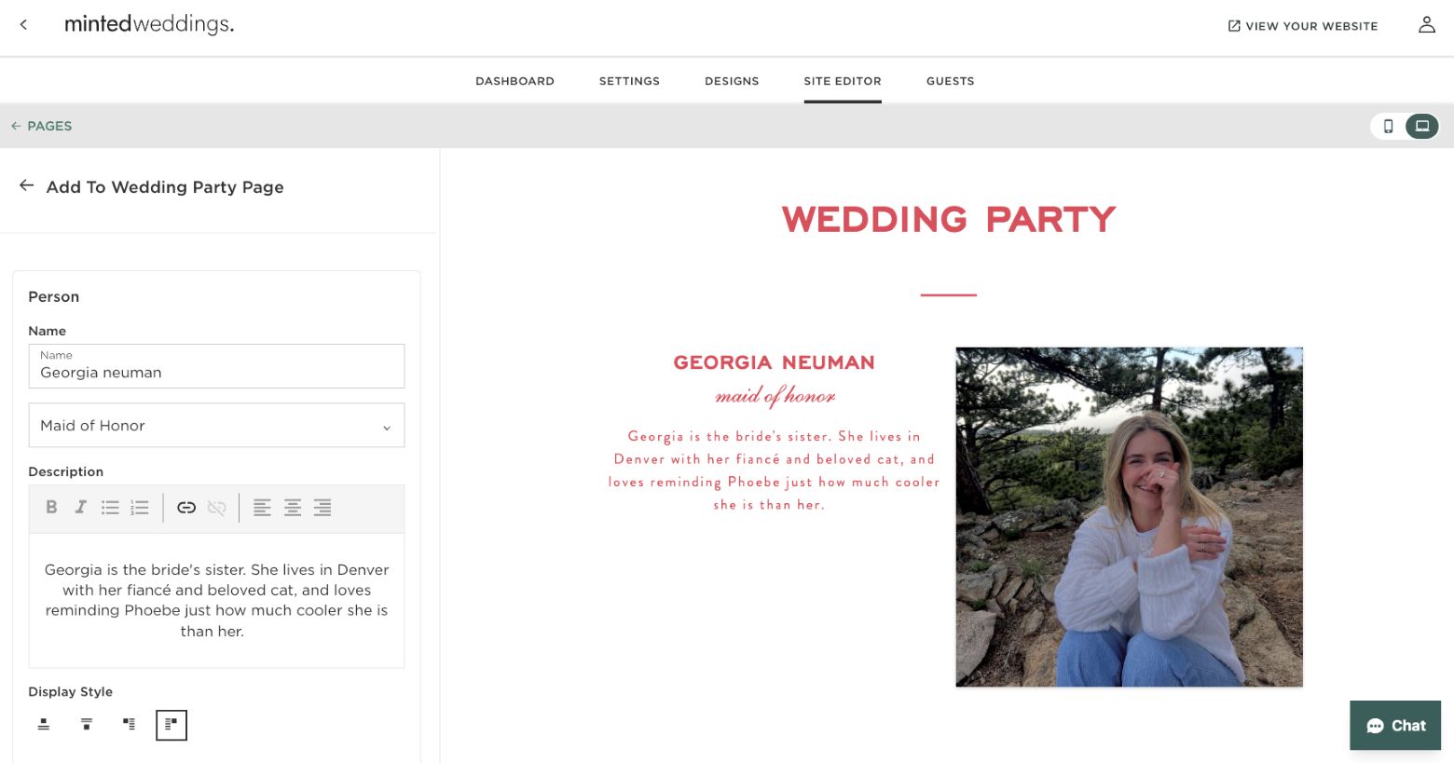
Task: Switch preview to mobile view
Action: pyautogui.click(x=1388, y=126)
